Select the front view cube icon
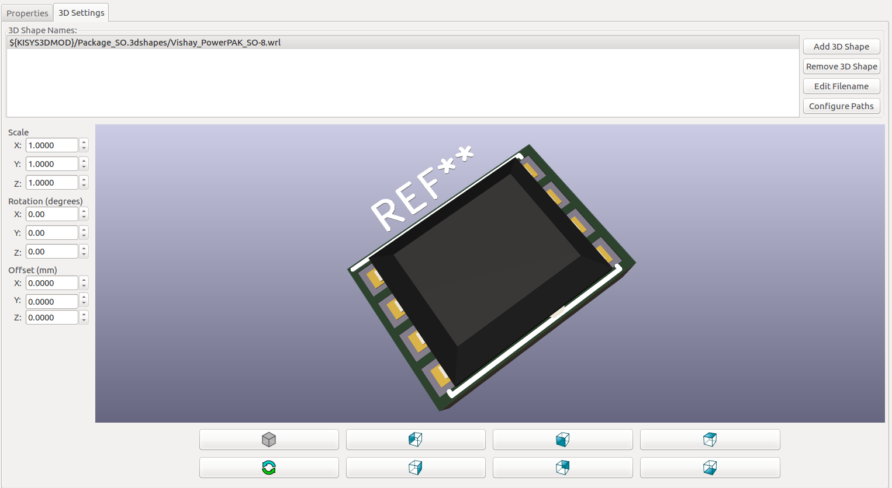The width and height of the screenshot is (892, 488). (562, 440)
